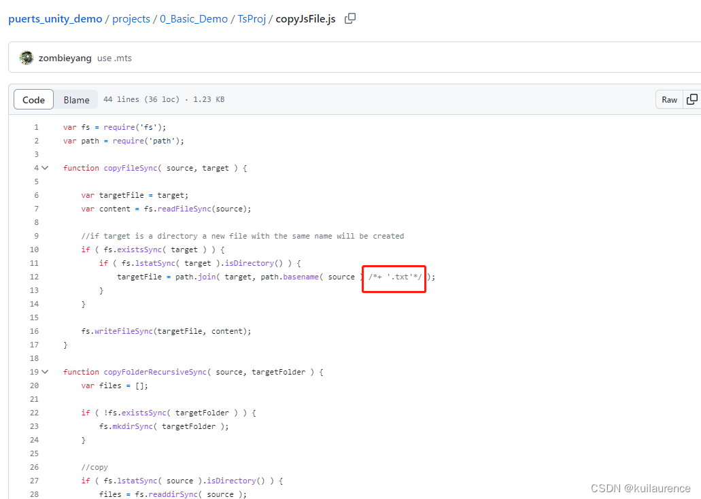This screenshot has width=701, height=499.
Task: Copy the file path using the copy icon
Action: click(x=350, y=18)
